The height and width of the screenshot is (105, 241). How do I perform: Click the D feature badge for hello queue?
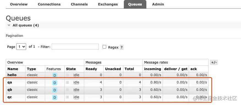click(54, 75)
